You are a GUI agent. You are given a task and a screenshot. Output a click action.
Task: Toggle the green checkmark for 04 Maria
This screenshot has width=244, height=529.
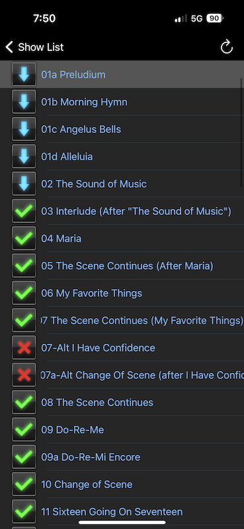24,239
